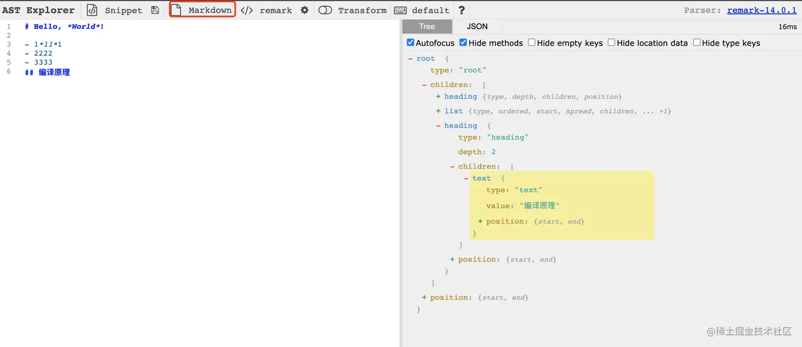Collapse root's children array
This screenshot has height=347, width=802.
tap(424, 85)
